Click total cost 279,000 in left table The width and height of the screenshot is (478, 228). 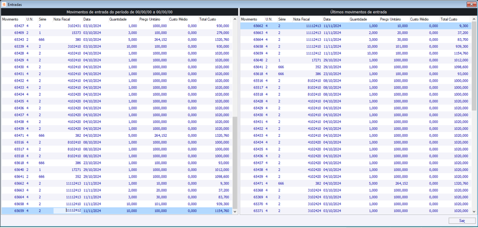coord(223,32)
